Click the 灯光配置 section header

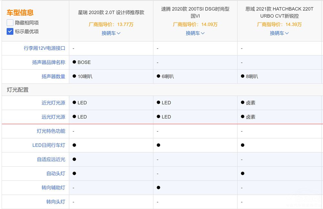(x=18, y=90)
